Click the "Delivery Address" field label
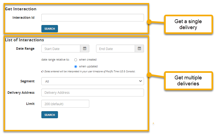The height and width of the screenshot is (134, 221). (x=21, y=93)
